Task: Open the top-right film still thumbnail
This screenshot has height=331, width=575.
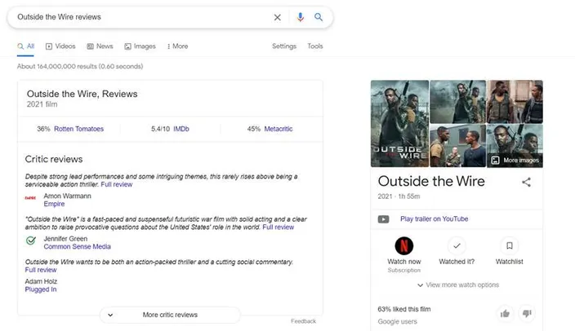Action: click(x=515, y=102)
